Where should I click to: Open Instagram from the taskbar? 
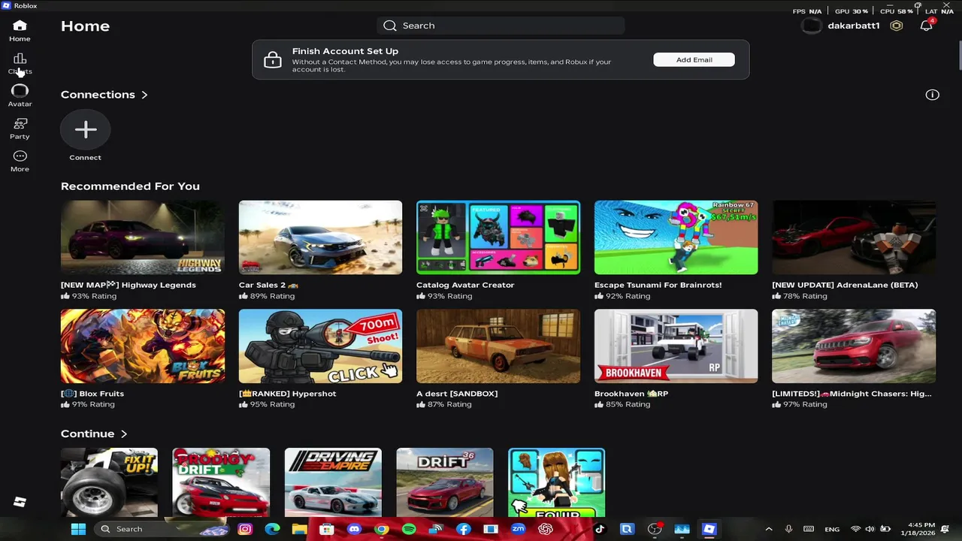click(x=245, y=529)
